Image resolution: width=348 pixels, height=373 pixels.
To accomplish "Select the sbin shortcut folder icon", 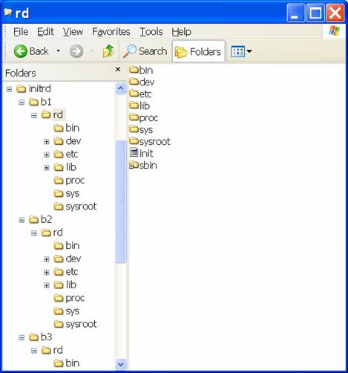I will pos(134,165).
